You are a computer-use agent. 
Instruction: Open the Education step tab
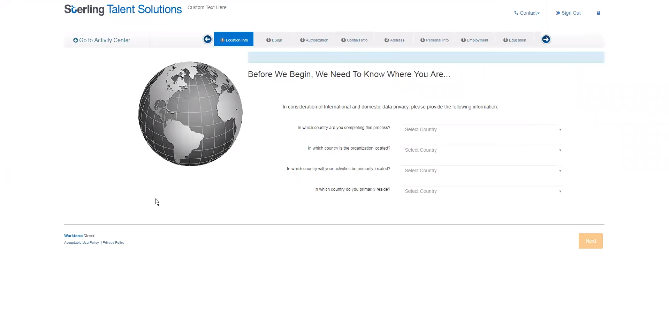pyautogui.click(x=515, y=40)
